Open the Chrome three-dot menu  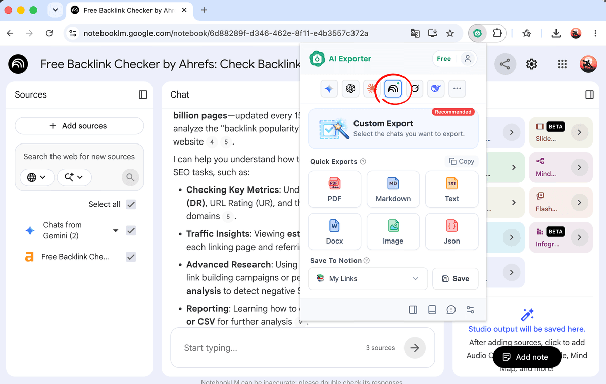click(596, 33)
